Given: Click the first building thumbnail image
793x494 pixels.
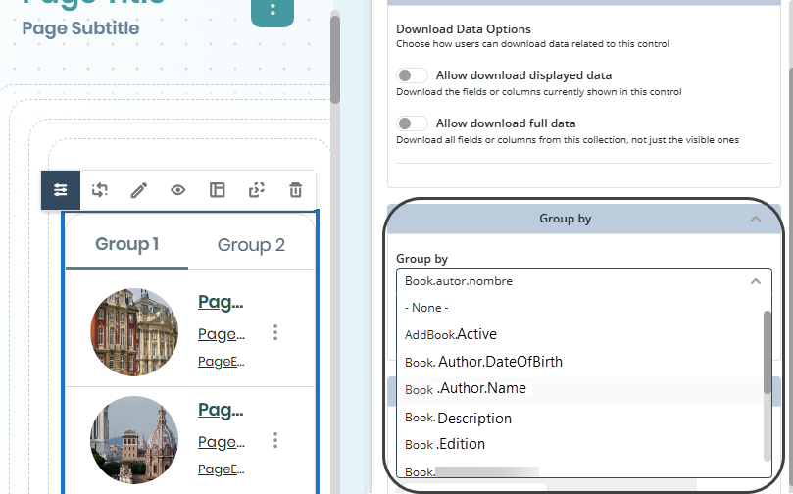Looking at the screenshot, I should [x=134, y=332].
